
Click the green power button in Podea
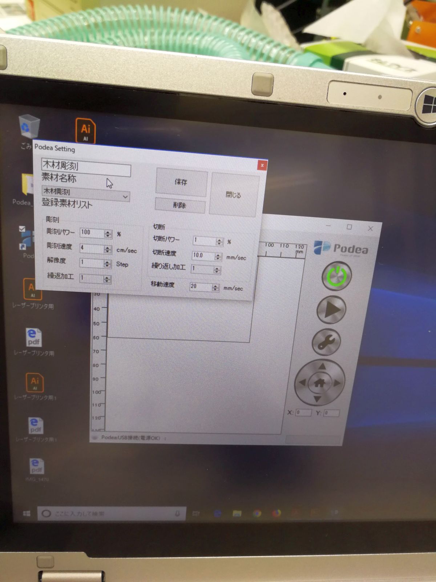pyautogui.click(x=337, y=276)
